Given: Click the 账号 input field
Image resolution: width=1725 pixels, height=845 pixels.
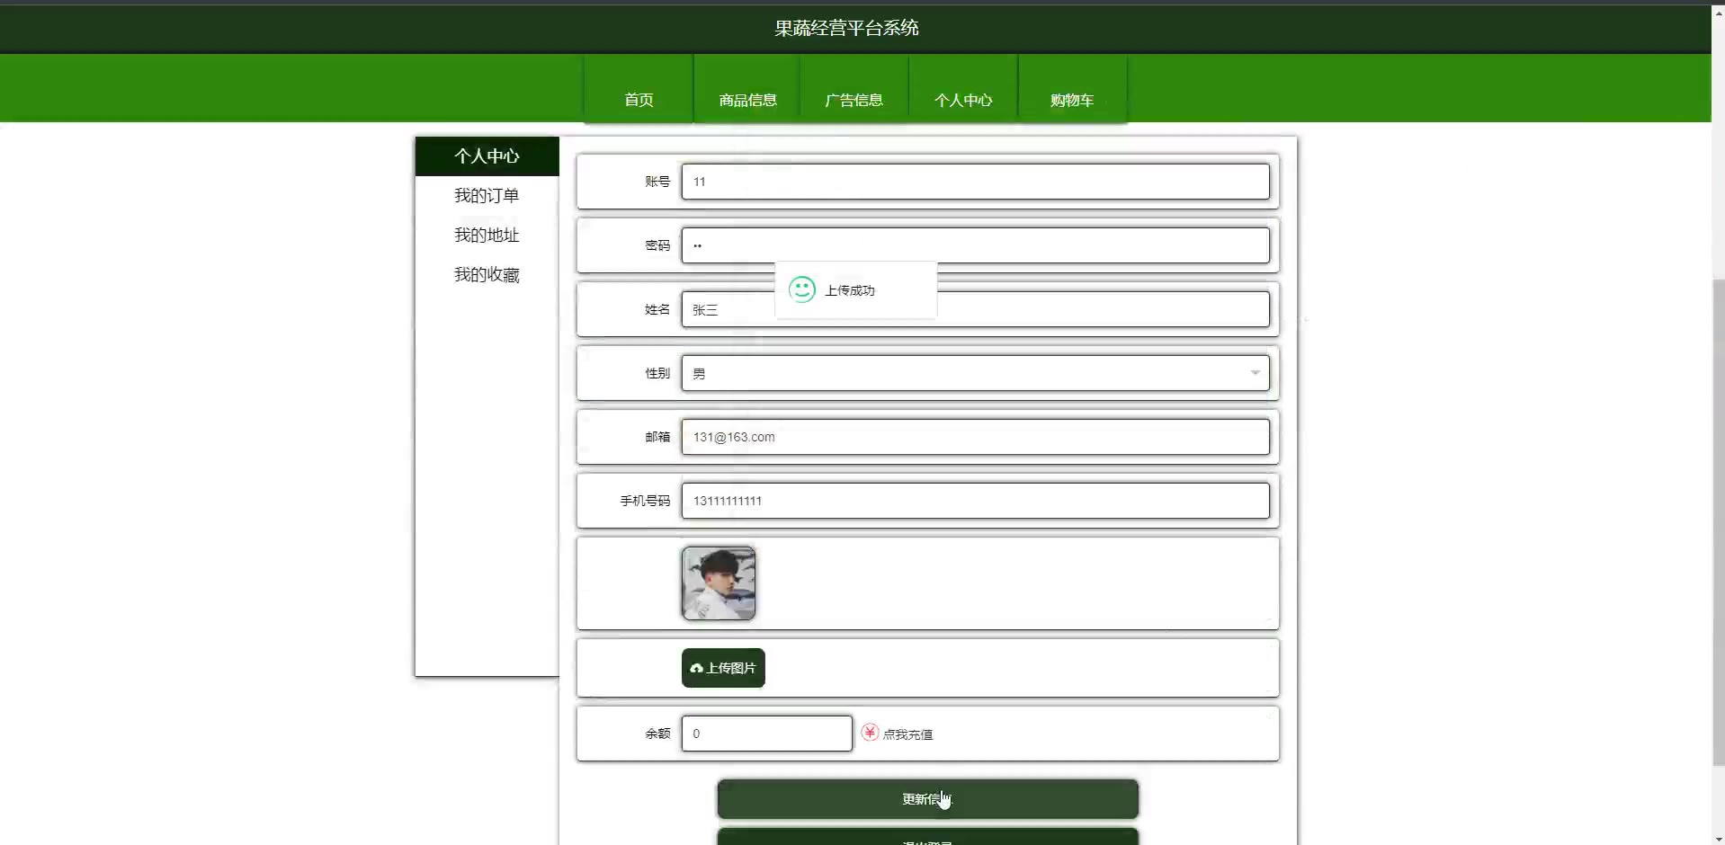Looking at the screenshot, I should point(975,182).
